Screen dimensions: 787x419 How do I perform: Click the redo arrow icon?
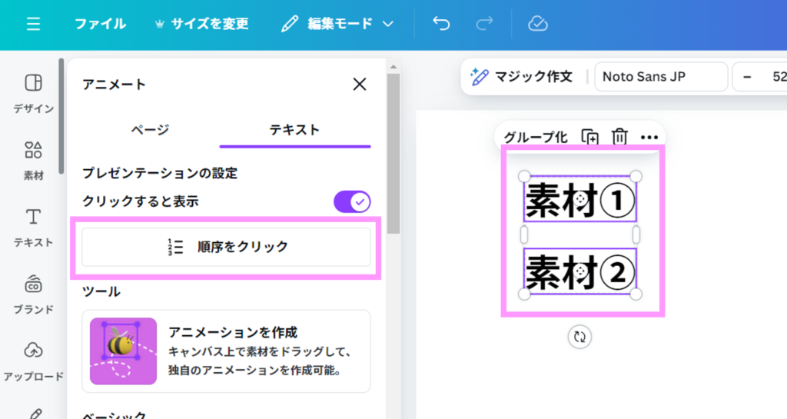(x=484, y=24)
